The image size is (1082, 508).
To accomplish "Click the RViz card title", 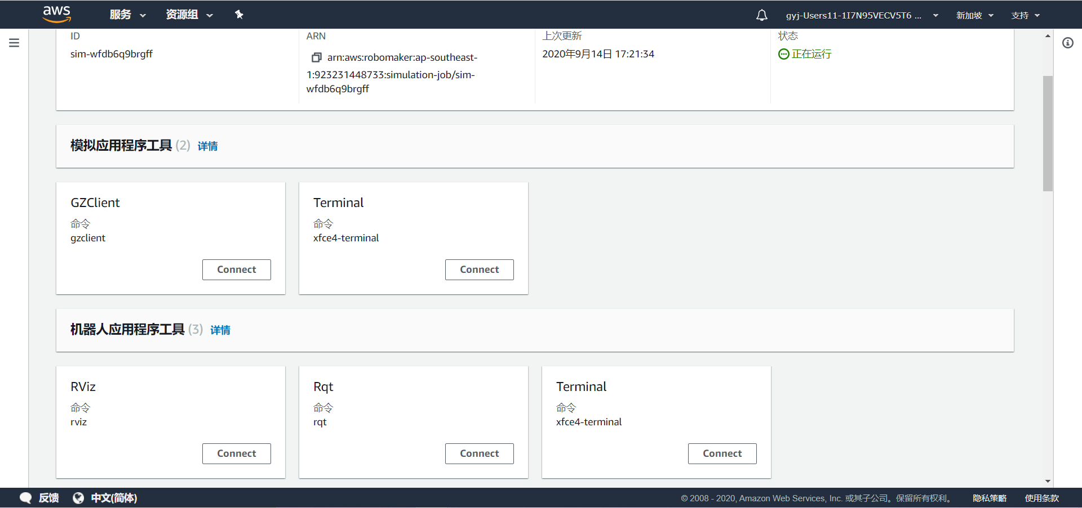I will pos(83,386).
